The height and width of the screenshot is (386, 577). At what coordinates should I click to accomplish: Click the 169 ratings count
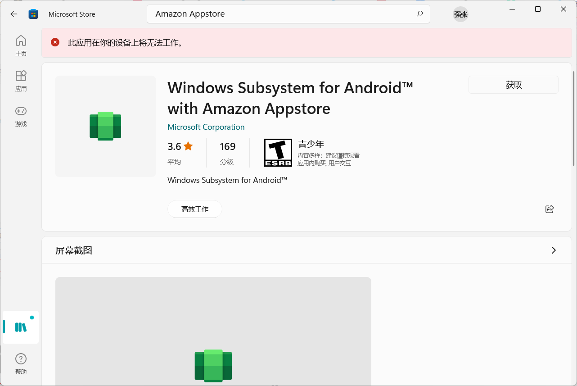click(x=228, y=146)
